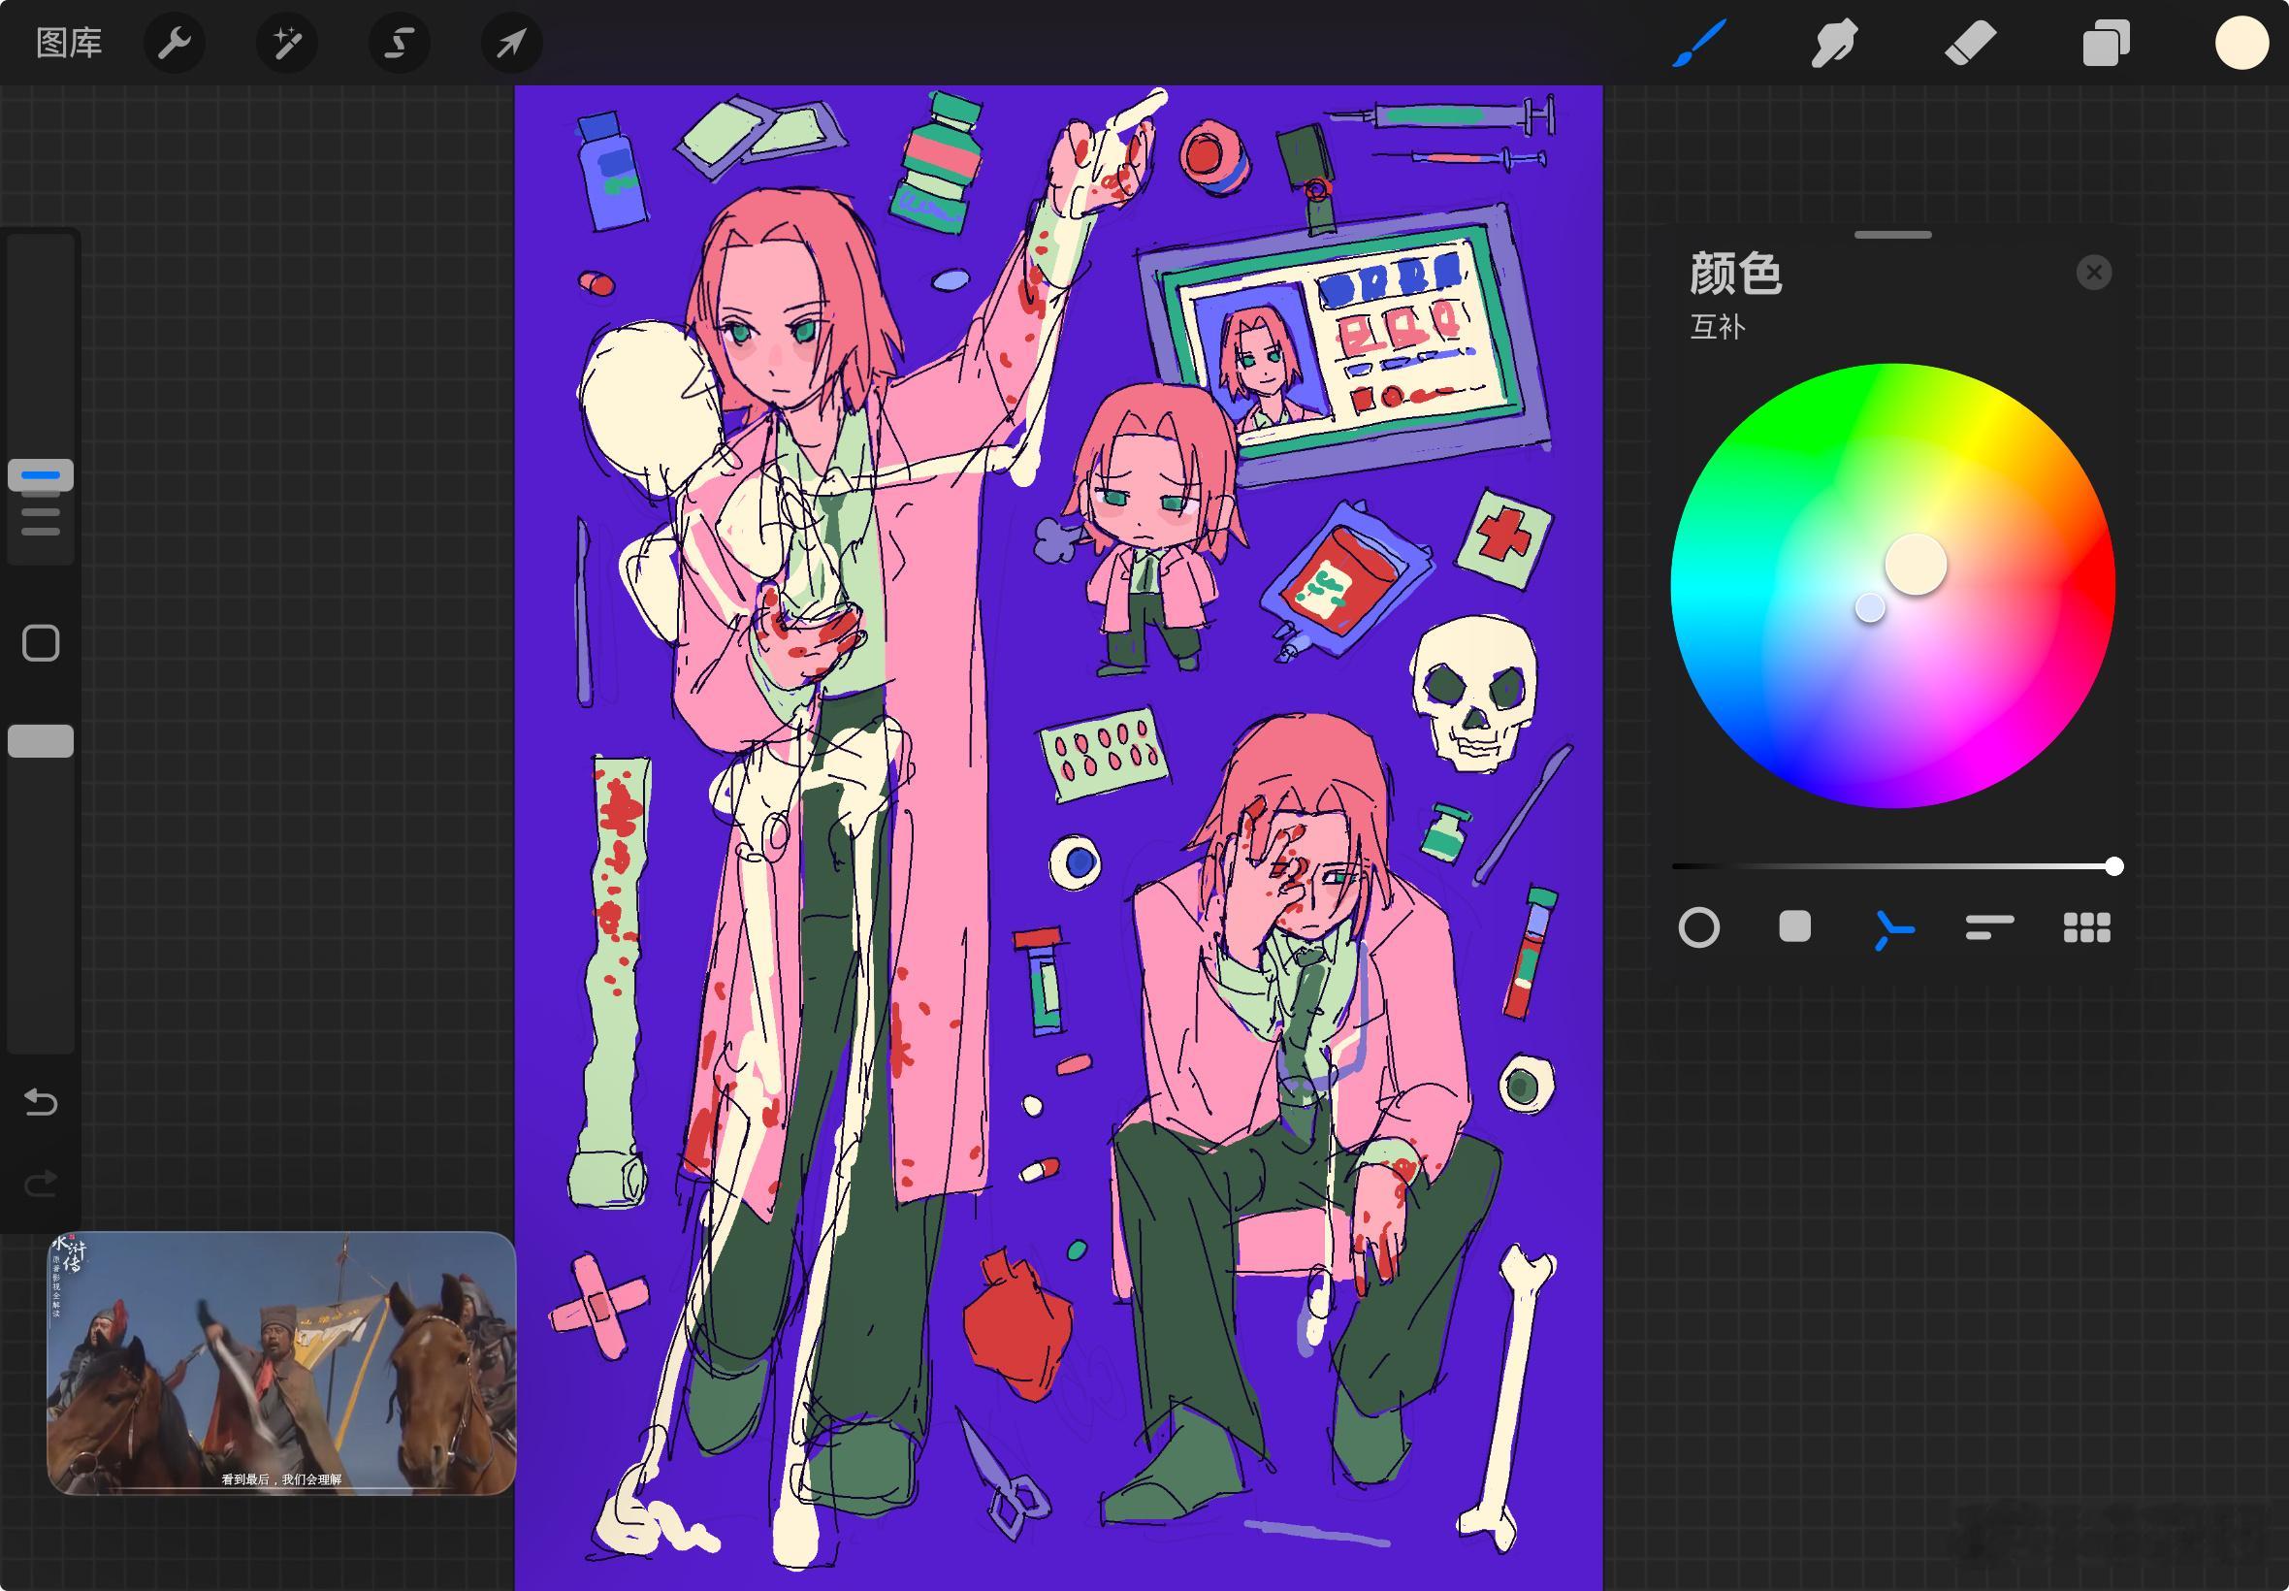The image size is (2289, 1591).
Task: Activate the Transform arrow tool
Action: coord(512,43)
